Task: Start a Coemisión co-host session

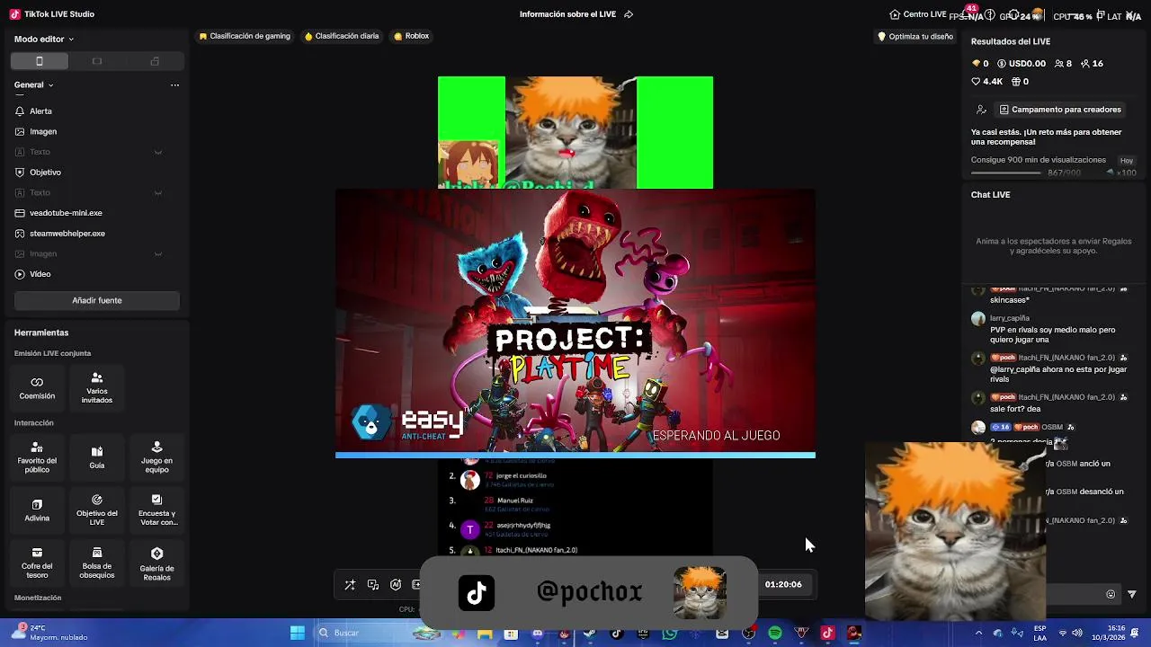Action: tap(37, 388)
